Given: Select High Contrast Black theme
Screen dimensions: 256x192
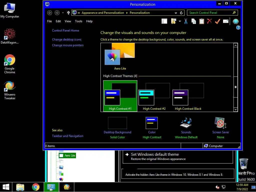Looking at the screenshot, I should (x=188, y=96).
